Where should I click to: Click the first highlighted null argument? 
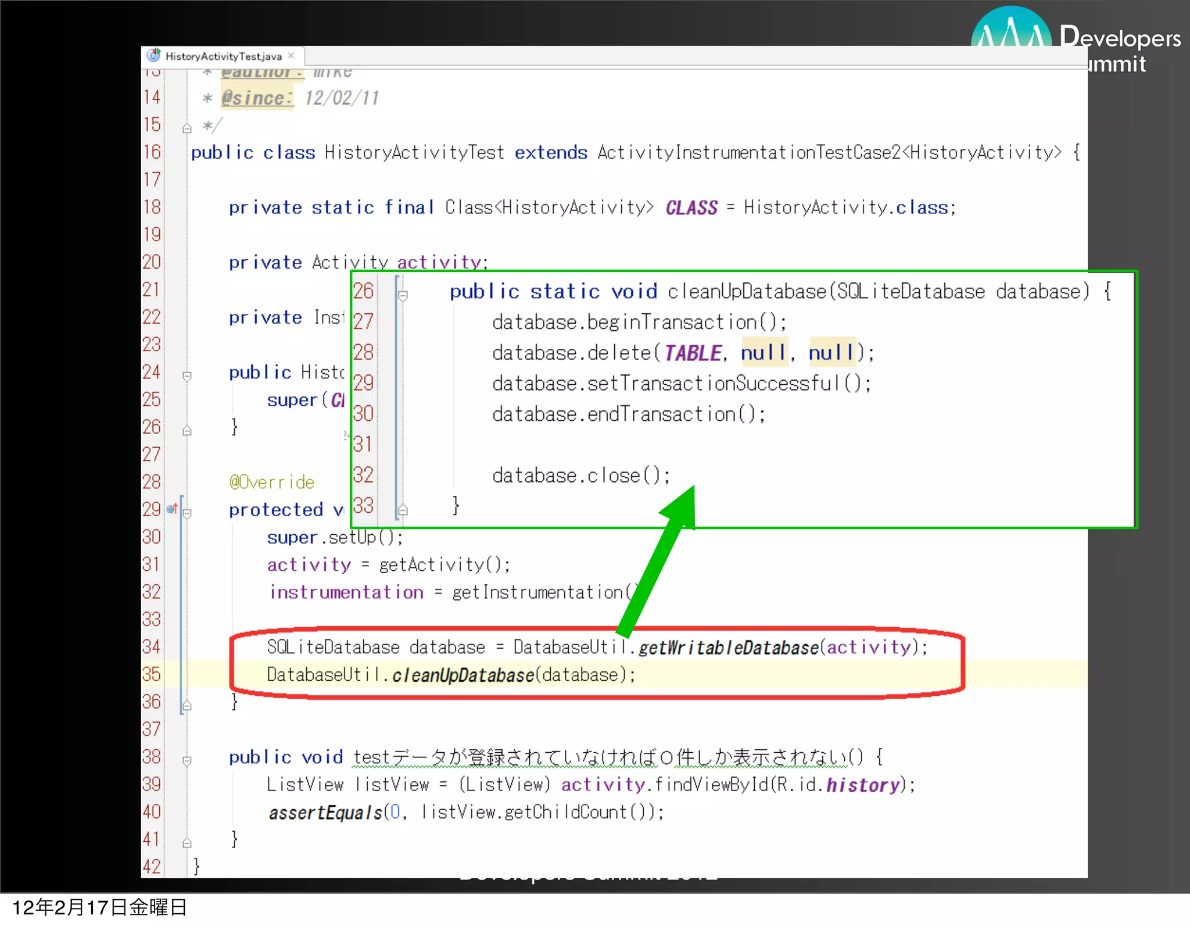(764, 352)
